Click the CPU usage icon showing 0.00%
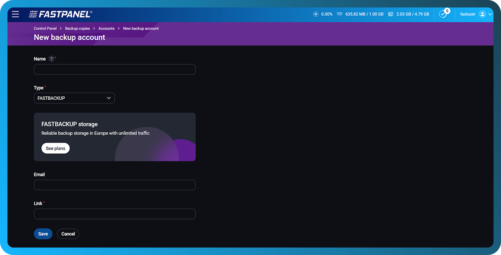Image resolution: width=501 pixels, height=255 pixels. 314,14
